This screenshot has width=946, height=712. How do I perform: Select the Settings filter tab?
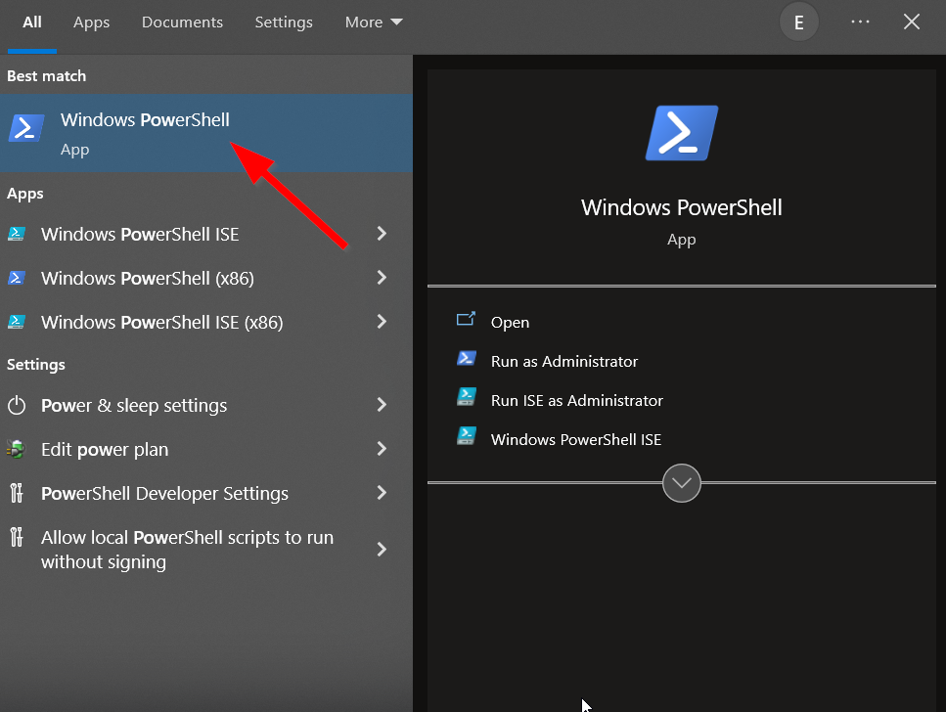tap(284, 22)
